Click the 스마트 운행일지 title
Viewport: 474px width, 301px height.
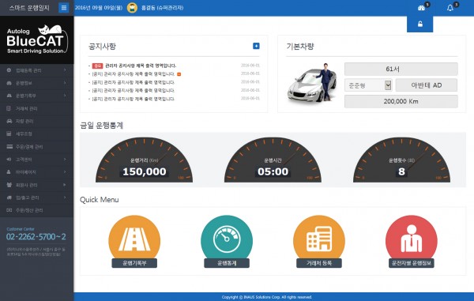pos(29,8)
